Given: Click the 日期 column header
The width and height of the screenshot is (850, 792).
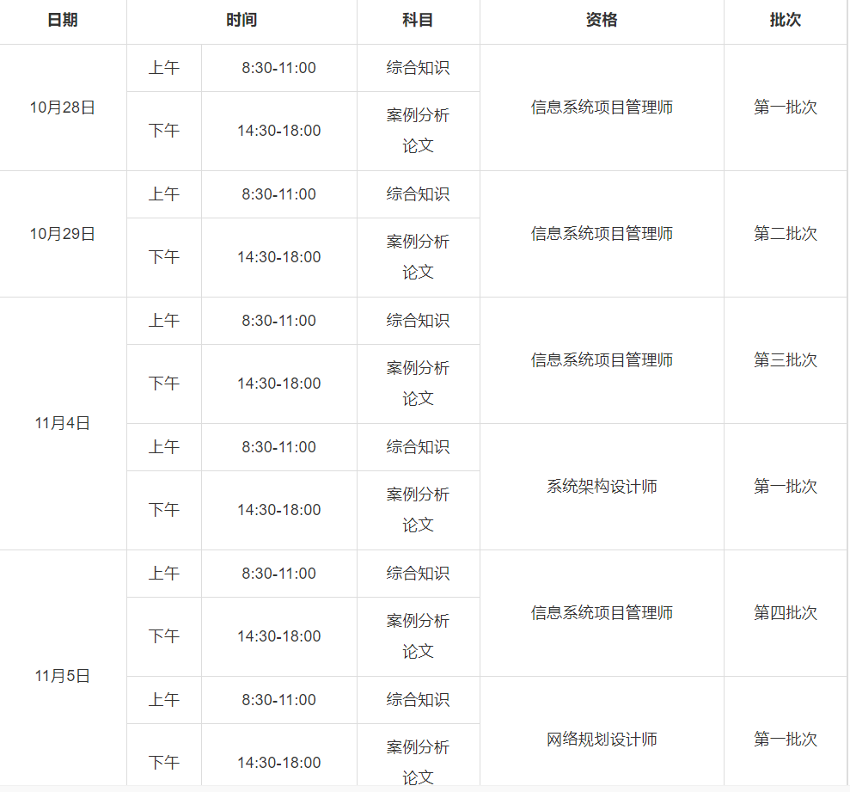Looking at the screenshot, I should point(63,21).
